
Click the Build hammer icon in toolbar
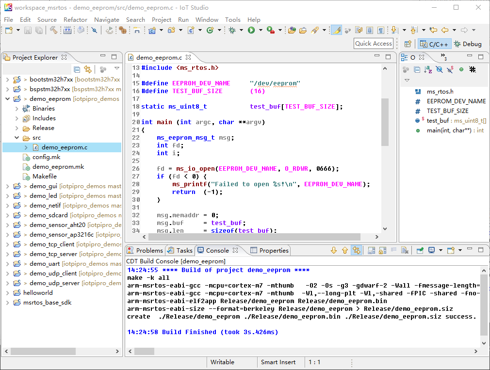[53, 30]
